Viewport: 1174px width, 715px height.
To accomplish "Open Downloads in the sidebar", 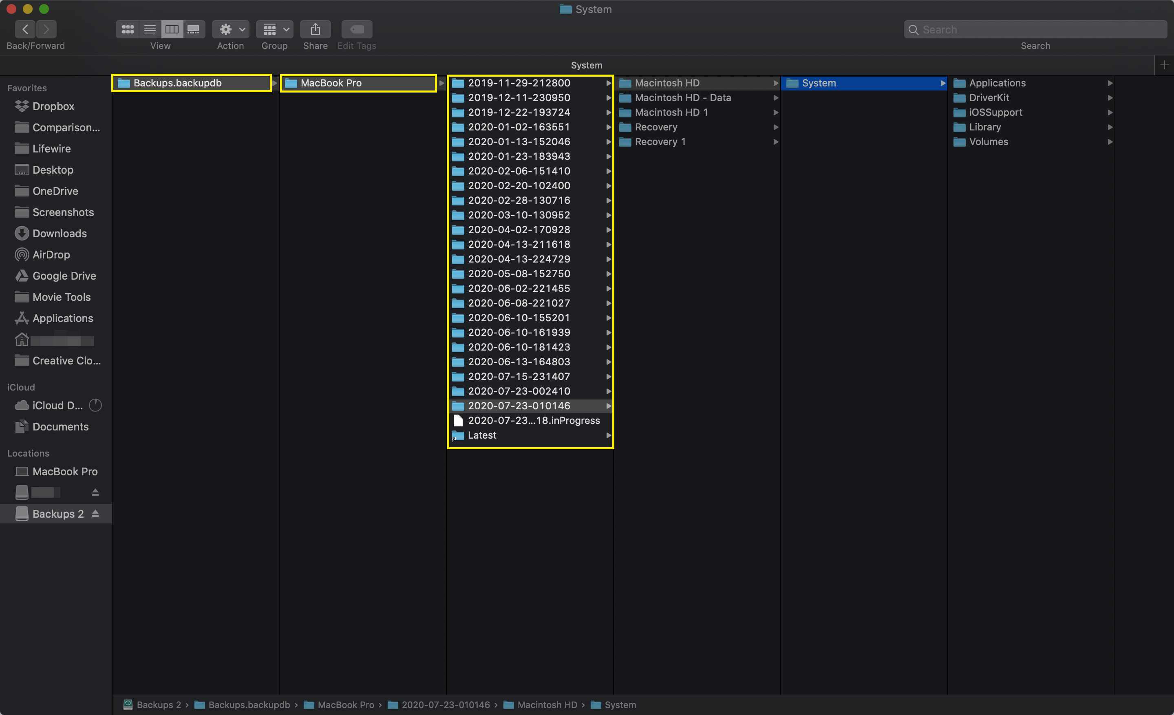I will pyautogui.click(x=56, y=234).
